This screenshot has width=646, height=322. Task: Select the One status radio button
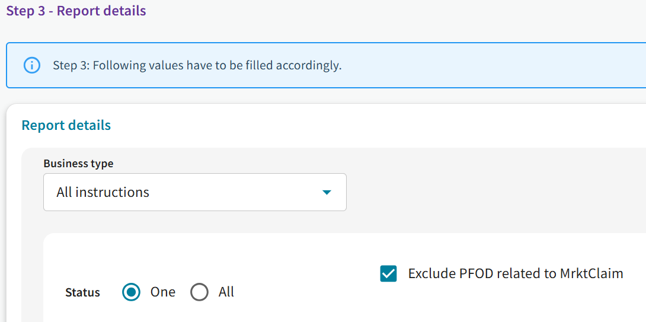(132, 292)
